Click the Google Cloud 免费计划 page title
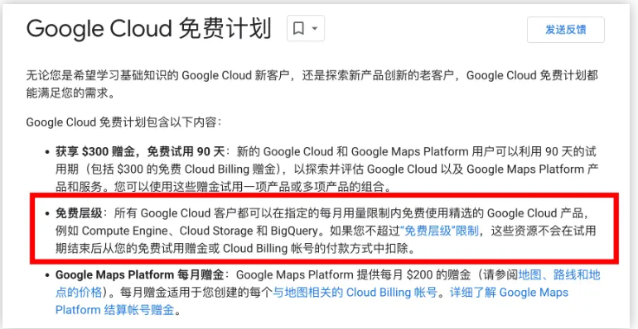This screenshot has width=638, height=329. [x=148, y=28]
